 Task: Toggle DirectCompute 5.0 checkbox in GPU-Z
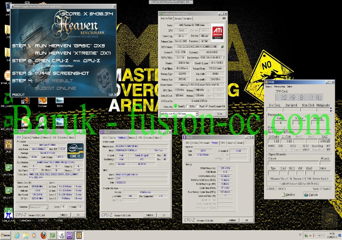coord(207,106)
